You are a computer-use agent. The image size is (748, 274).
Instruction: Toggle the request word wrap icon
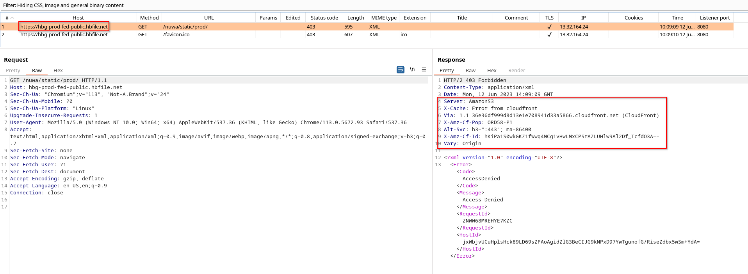pos(401,69)
